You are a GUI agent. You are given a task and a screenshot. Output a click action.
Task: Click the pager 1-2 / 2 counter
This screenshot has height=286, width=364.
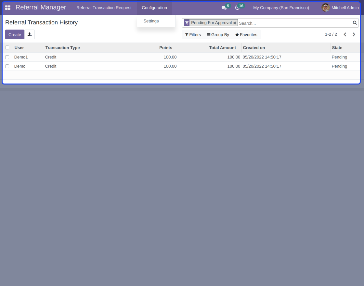coord(331,34)
